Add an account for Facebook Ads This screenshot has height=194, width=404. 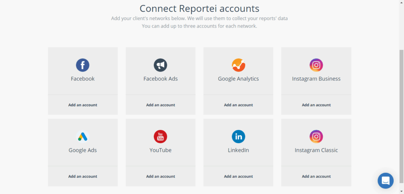[x=161, y=105]
